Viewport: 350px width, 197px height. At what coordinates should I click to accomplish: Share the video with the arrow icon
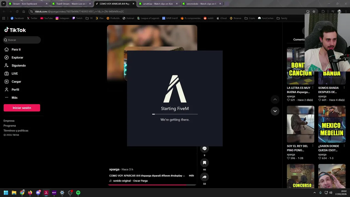tap(204, 177)
